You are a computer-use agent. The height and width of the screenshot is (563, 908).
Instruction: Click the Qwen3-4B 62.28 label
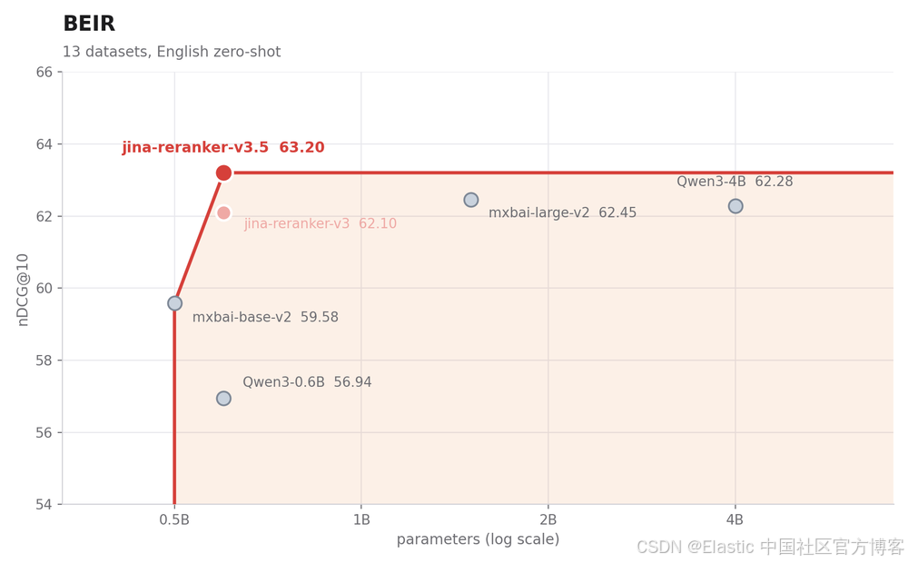point(735,182)
